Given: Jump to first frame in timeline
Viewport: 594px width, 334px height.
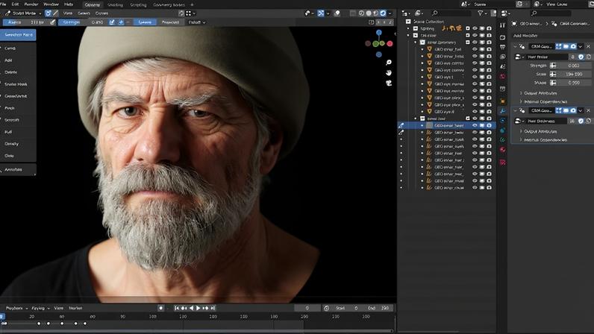Looking at the screenshot, I should (x=177, y=308).
